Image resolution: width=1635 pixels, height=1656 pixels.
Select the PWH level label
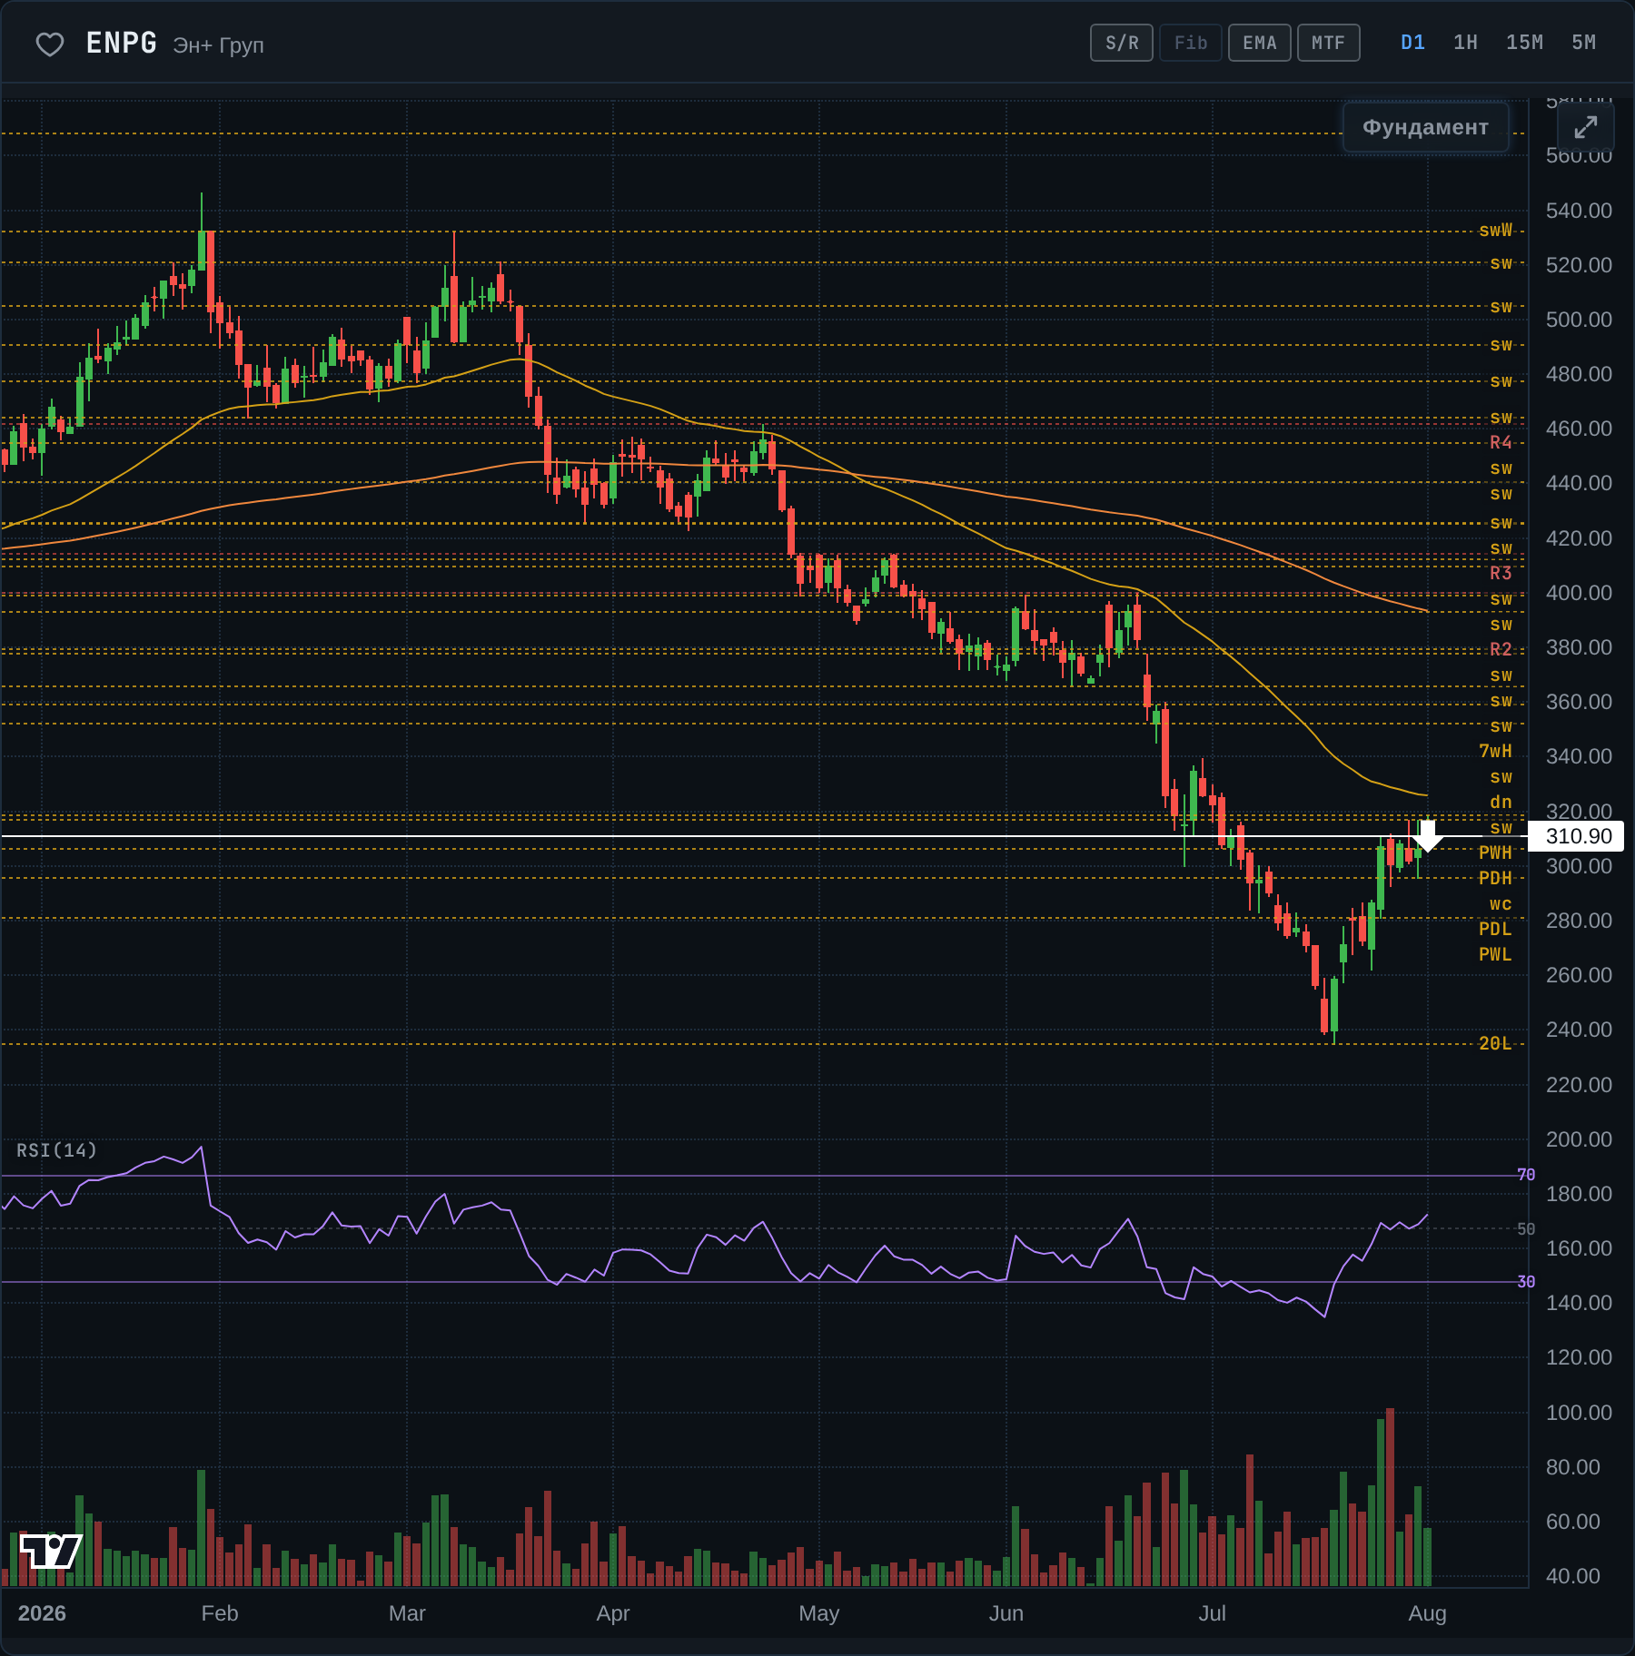tap(1495, 853)
